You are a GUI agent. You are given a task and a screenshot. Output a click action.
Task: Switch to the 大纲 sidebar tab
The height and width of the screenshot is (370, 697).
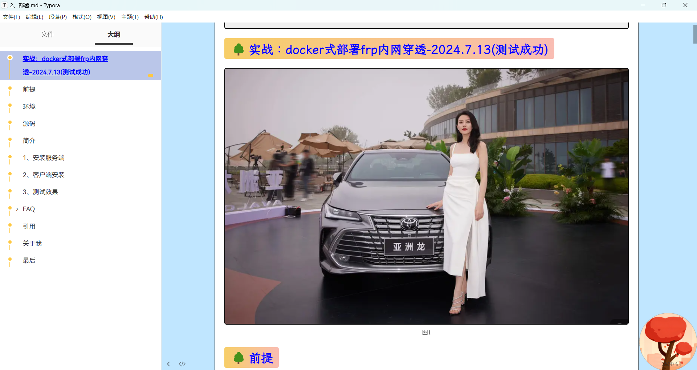[114, 34]
